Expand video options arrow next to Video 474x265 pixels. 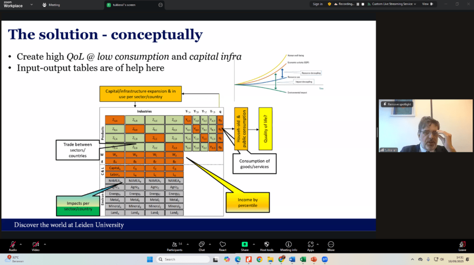click(x=45, y=243)
